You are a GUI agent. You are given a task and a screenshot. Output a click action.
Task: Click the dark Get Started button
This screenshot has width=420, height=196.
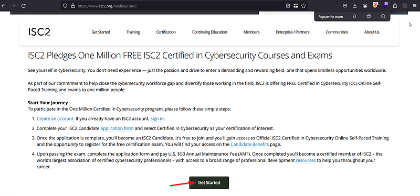(209, 182)
